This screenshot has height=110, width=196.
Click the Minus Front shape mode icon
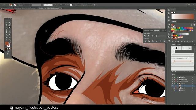(x=149, y=36)
